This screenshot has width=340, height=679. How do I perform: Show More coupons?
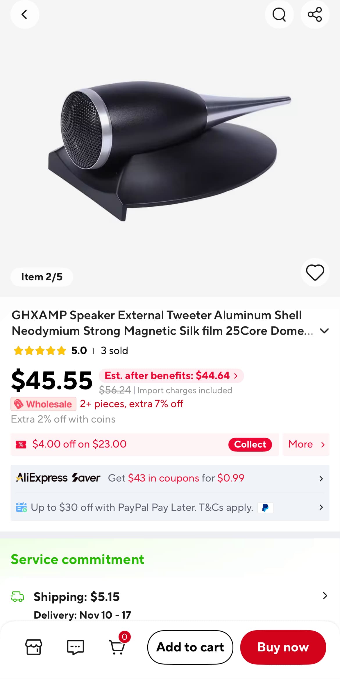[306, 444]
